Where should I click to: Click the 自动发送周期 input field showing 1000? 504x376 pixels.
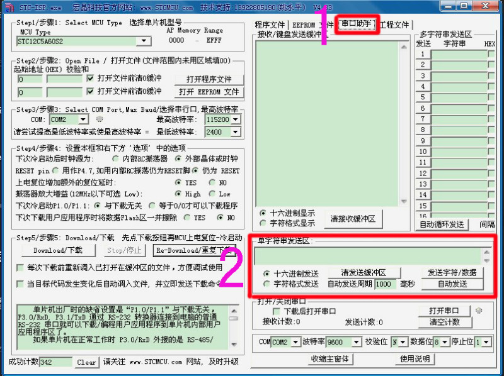[x=384, y=284]
